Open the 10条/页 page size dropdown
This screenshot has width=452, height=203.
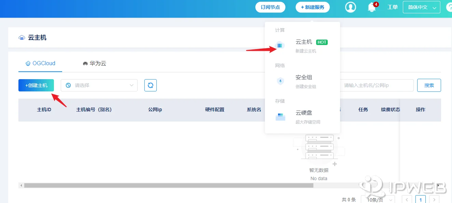pos(378,200)
